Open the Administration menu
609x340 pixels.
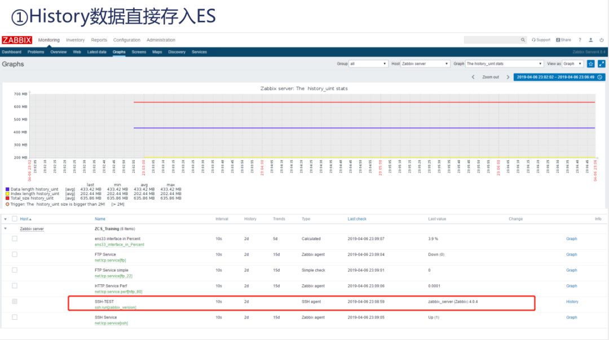[161, 40]
